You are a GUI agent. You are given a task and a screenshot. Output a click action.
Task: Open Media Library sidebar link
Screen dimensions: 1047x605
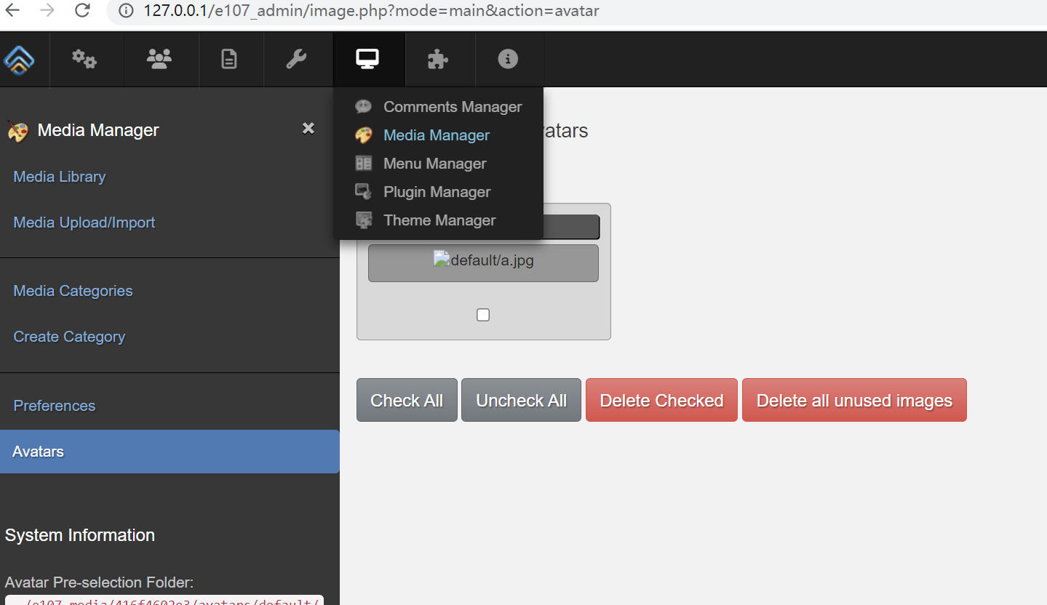(x=60, y=177)
